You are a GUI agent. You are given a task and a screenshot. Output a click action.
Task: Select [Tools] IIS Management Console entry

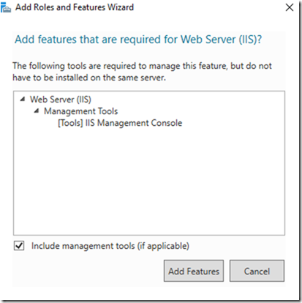[120, 123]
